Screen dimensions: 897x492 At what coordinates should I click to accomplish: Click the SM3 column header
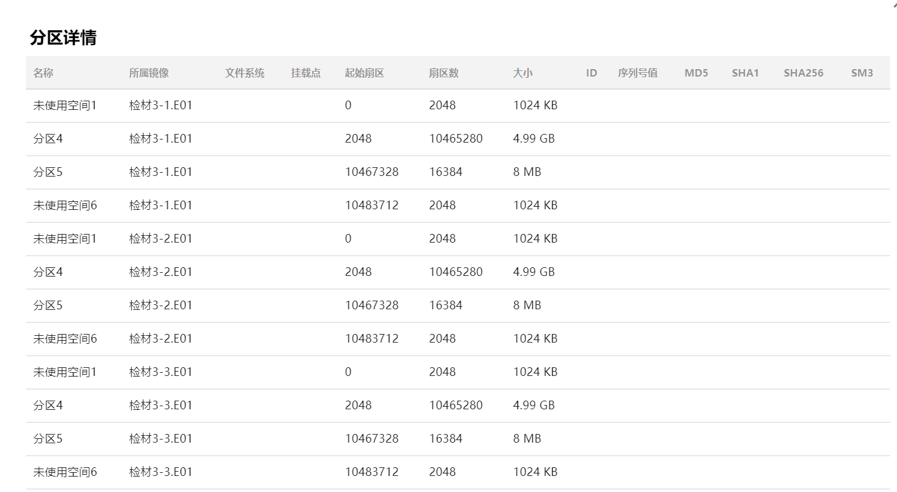tap(862, 73)
